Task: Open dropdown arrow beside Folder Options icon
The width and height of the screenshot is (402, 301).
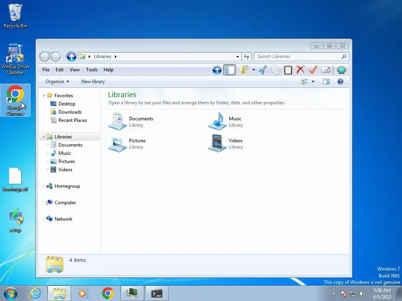Action: click(x=254, y=70)
